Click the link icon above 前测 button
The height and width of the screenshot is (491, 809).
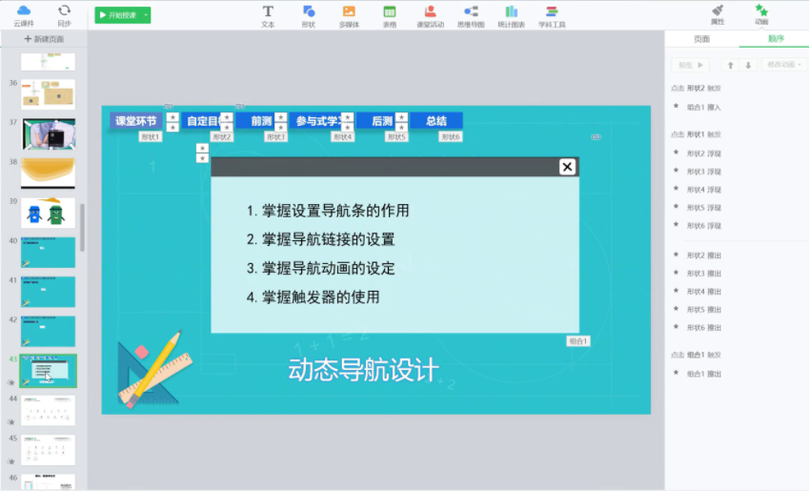[x=239, y=107]
